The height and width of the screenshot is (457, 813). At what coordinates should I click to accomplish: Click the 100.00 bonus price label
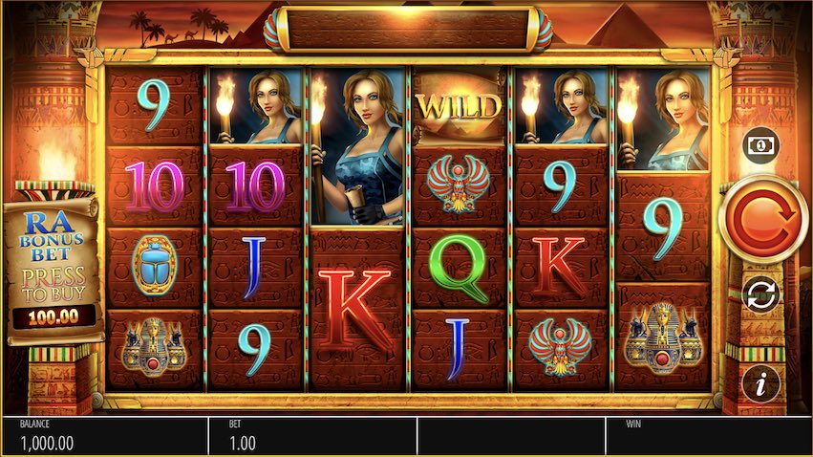coord(53,317)
